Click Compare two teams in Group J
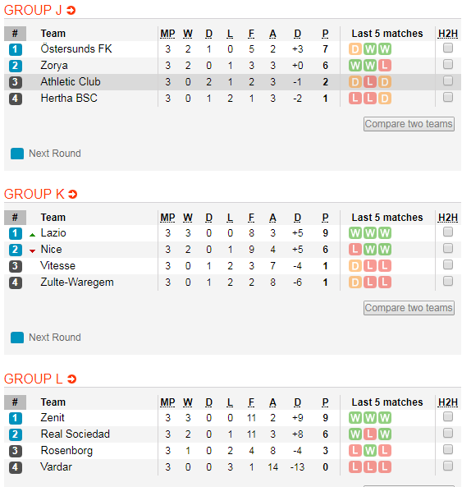This screenshot has height=487, width=462. point(409,124)
